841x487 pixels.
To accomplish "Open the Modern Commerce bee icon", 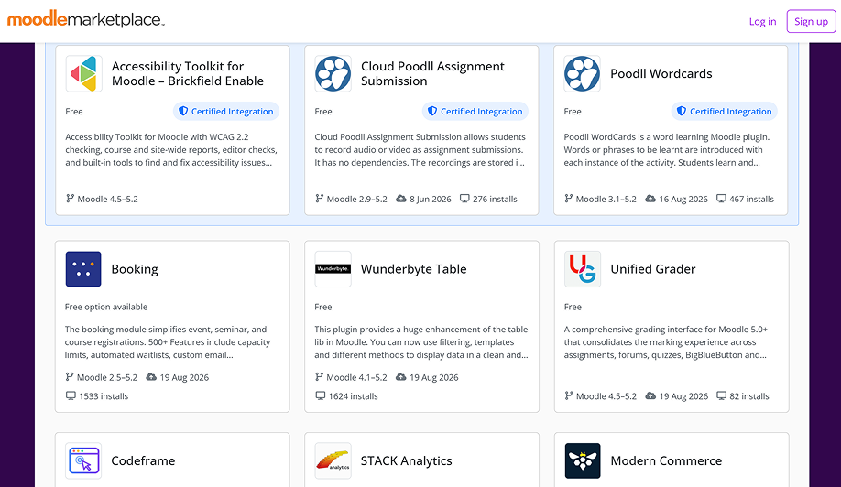I will tap(583, 460).
